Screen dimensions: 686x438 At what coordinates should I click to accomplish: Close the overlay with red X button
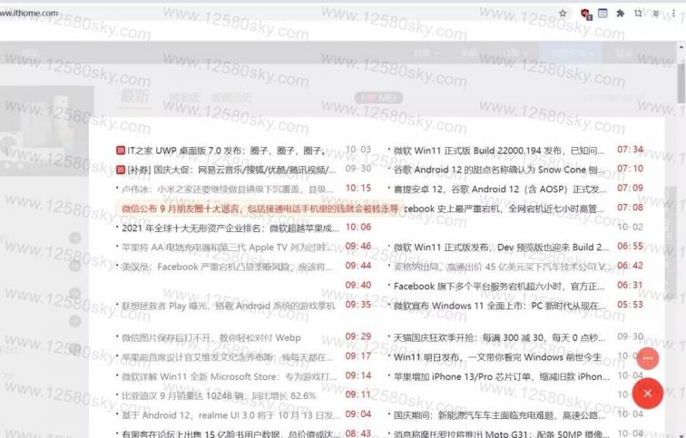(648, 393)
